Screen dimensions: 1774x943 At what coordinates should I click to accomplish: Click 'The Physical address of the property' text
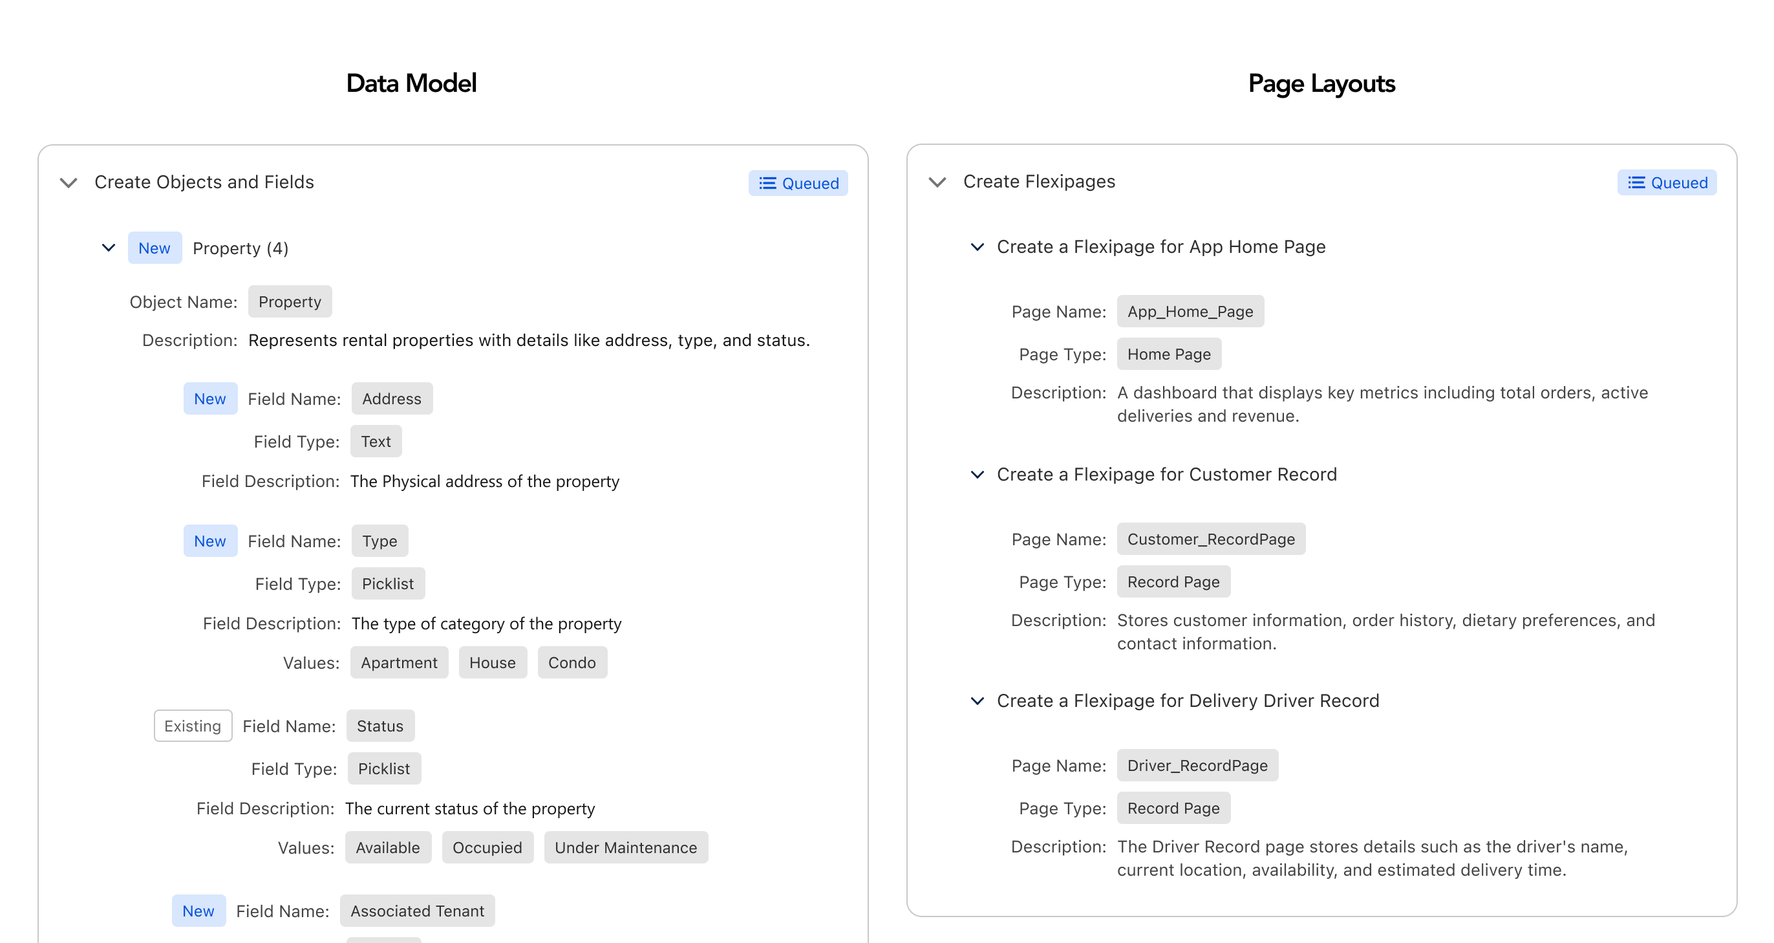(x=485, y=481)
